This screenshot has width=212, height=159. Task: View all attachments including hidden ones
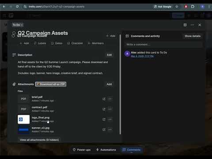pyautogui.click(x=39, y=140)
